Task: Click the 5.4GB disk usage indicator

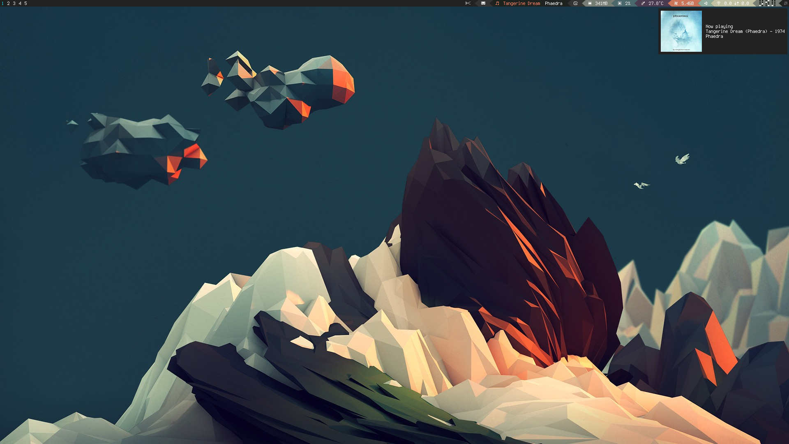Action: click(x=684, y=3)
